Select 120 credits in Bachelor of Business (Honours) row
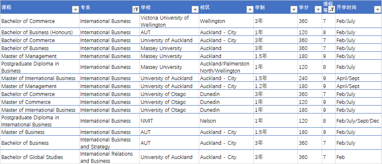This screenshot has width=382, height=164. pos(309,32)
